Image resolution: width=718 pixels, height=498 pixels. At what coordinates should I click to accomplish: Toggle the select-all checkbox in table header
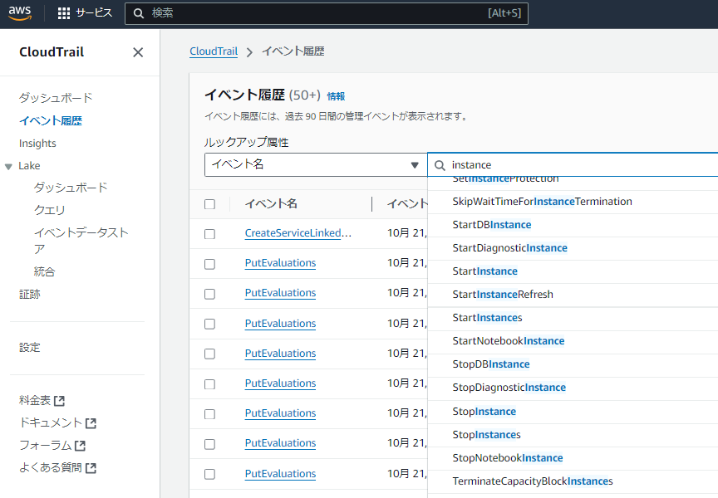209,204
